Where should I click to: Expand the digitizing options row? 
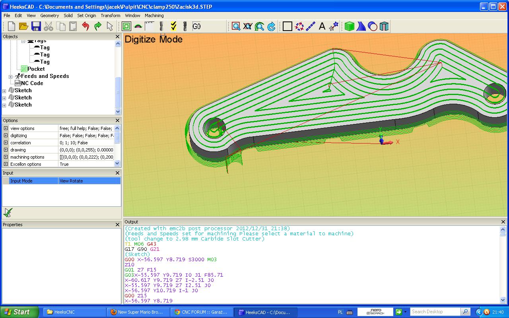coord(6,136)
